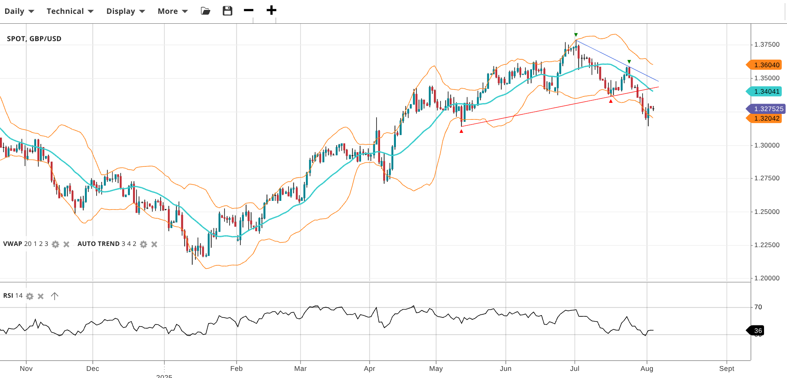Open AUTO TREND settings gear

[144, 244]
